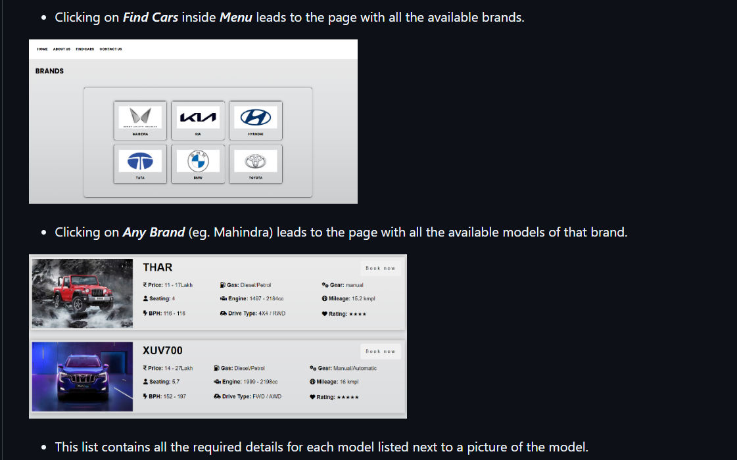The image size is (737, 460).
Task: Click the Seating person icon for XUV700
Action: [145, 382]
